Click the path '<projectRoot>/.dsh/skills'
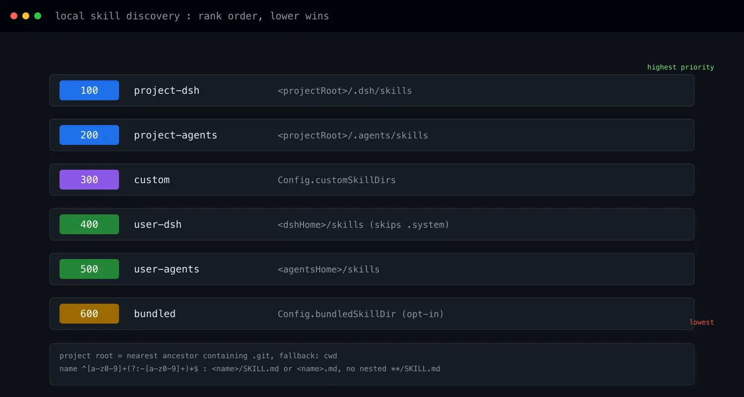744x397 pixels. coord(345,91)
